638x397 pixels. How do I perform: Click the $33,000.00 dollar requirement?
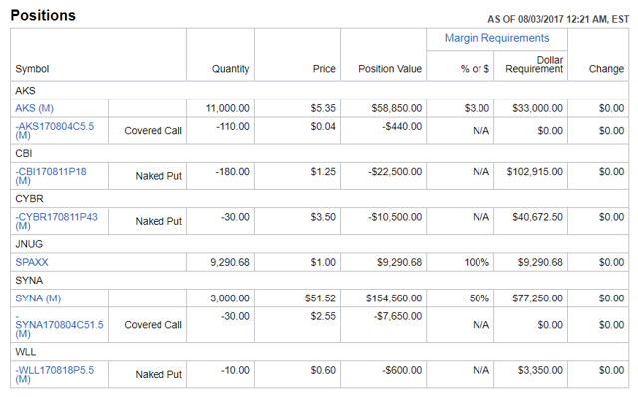[537, 108]
